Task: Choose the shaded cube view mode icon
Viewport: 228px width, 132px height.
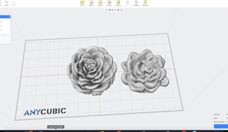Action: click(x=109, y=10)
